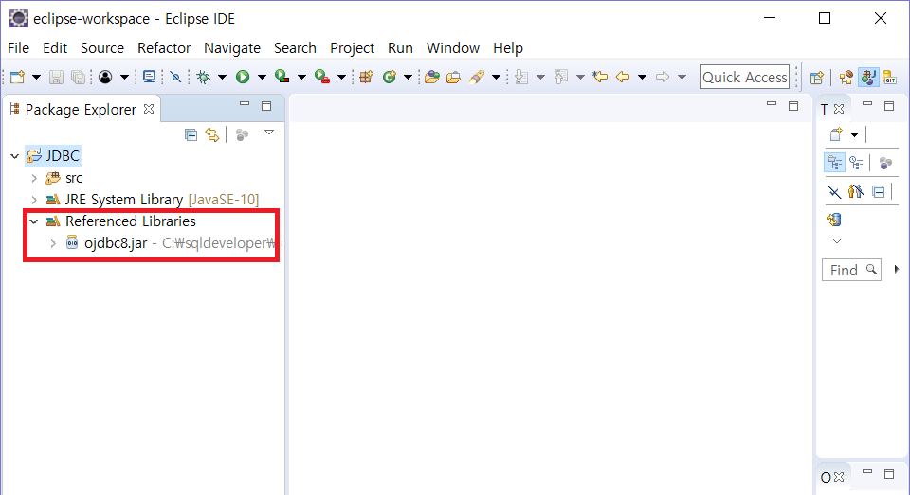
Task: Open the Window menu
Action: click(453, 47)
